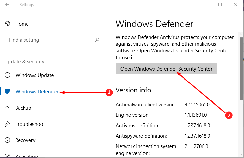This screenshot has width=244, height=158.
Task: Click the Recovery clock-history icon
Action: (7, 140)
